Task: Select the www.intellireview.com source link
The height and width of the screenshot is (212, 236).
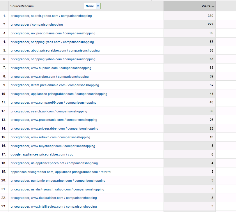Action: point(54,206)
